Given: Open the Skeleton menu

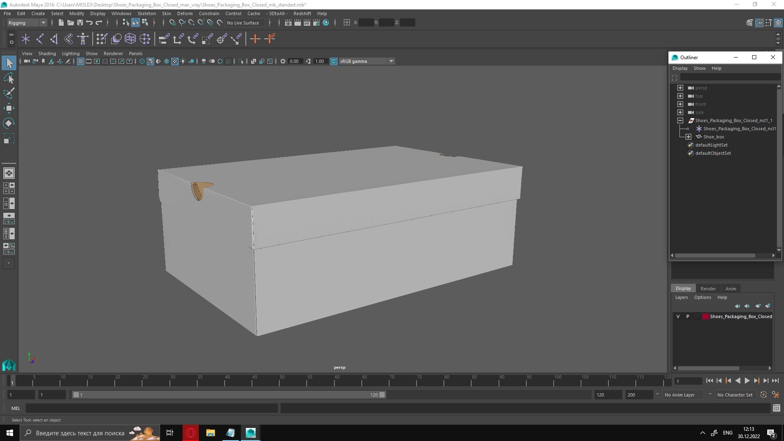Looking at the screenshot, I should tap(147, 13).
